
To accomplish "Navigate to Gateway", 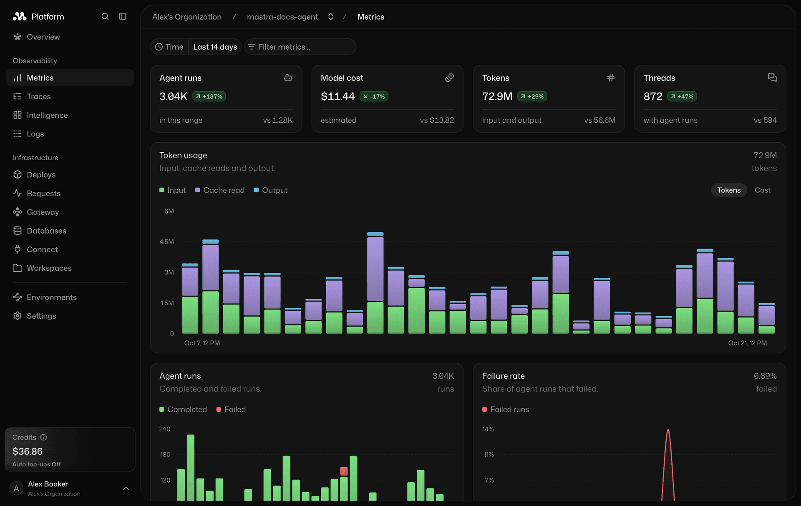I will [70, 212].
